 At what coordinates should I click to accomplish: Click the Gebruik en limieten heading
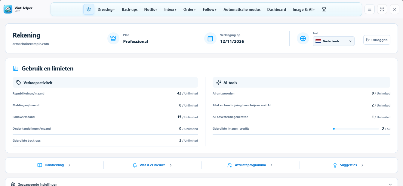48,68
